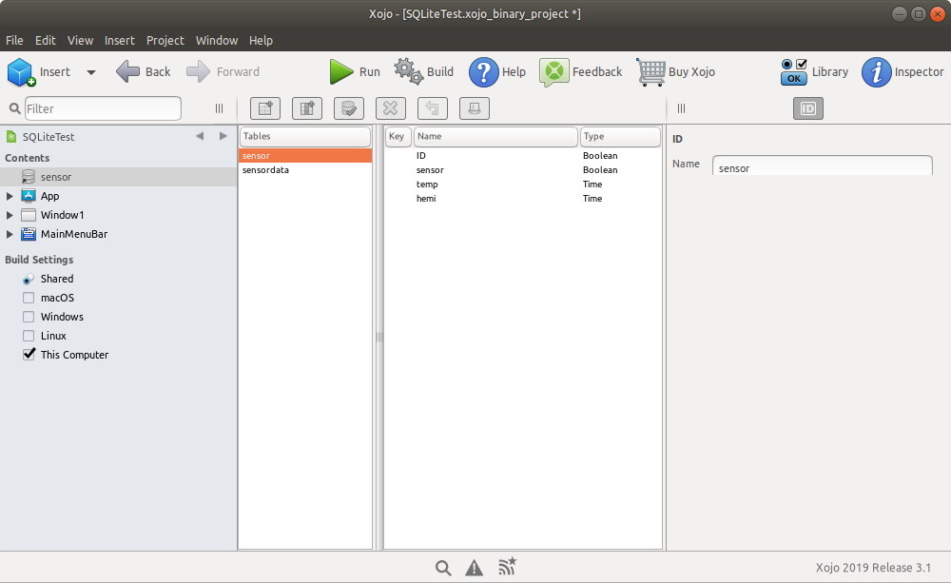Click the stamp-like toolbar icon
This screenshot has width=951, height=583.
coord(475,108)
